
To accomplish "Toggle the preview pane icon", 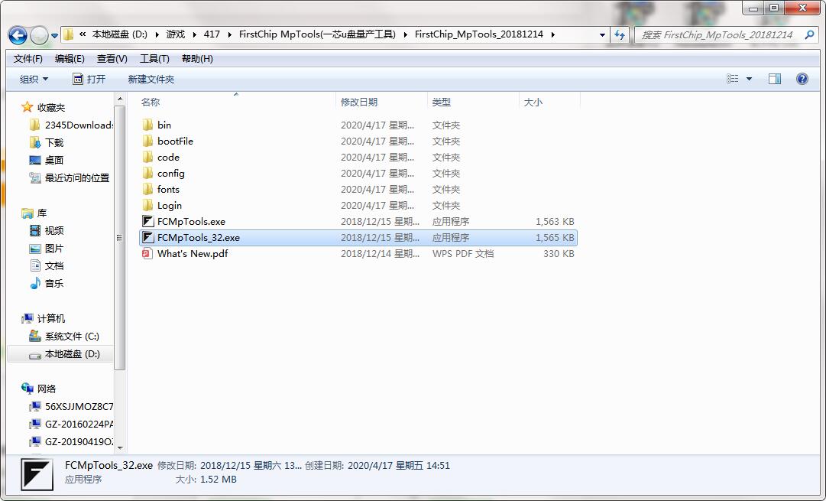I will [x=775, y=79].
